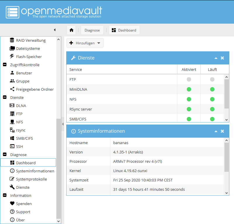Select Flash-Speicher lightning icon entry
234x224 pixels.
(29, 57)
